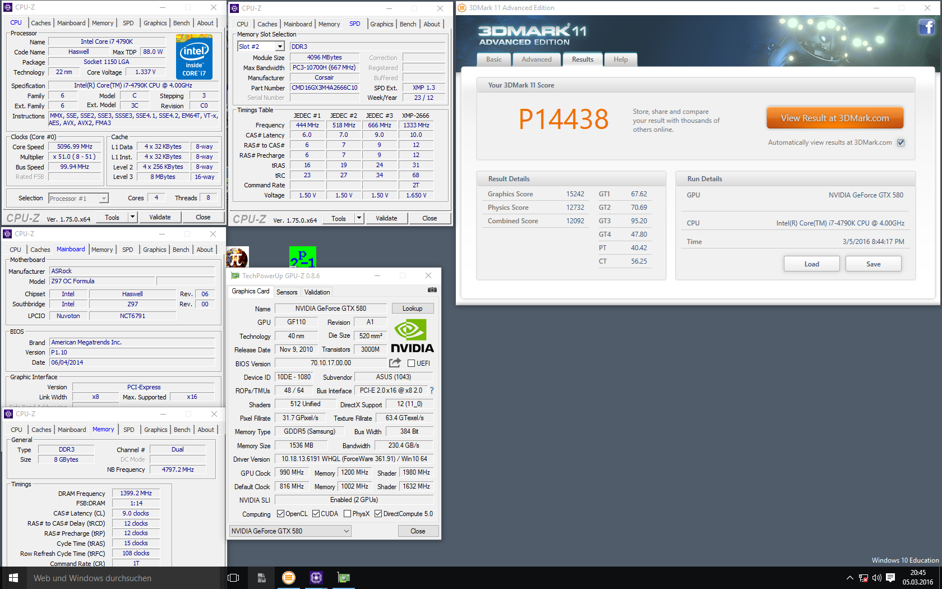The image size is (942, 589).
Task: Open the Action Center notification icon
Action: pyautogui.click(x=890, y=578)
